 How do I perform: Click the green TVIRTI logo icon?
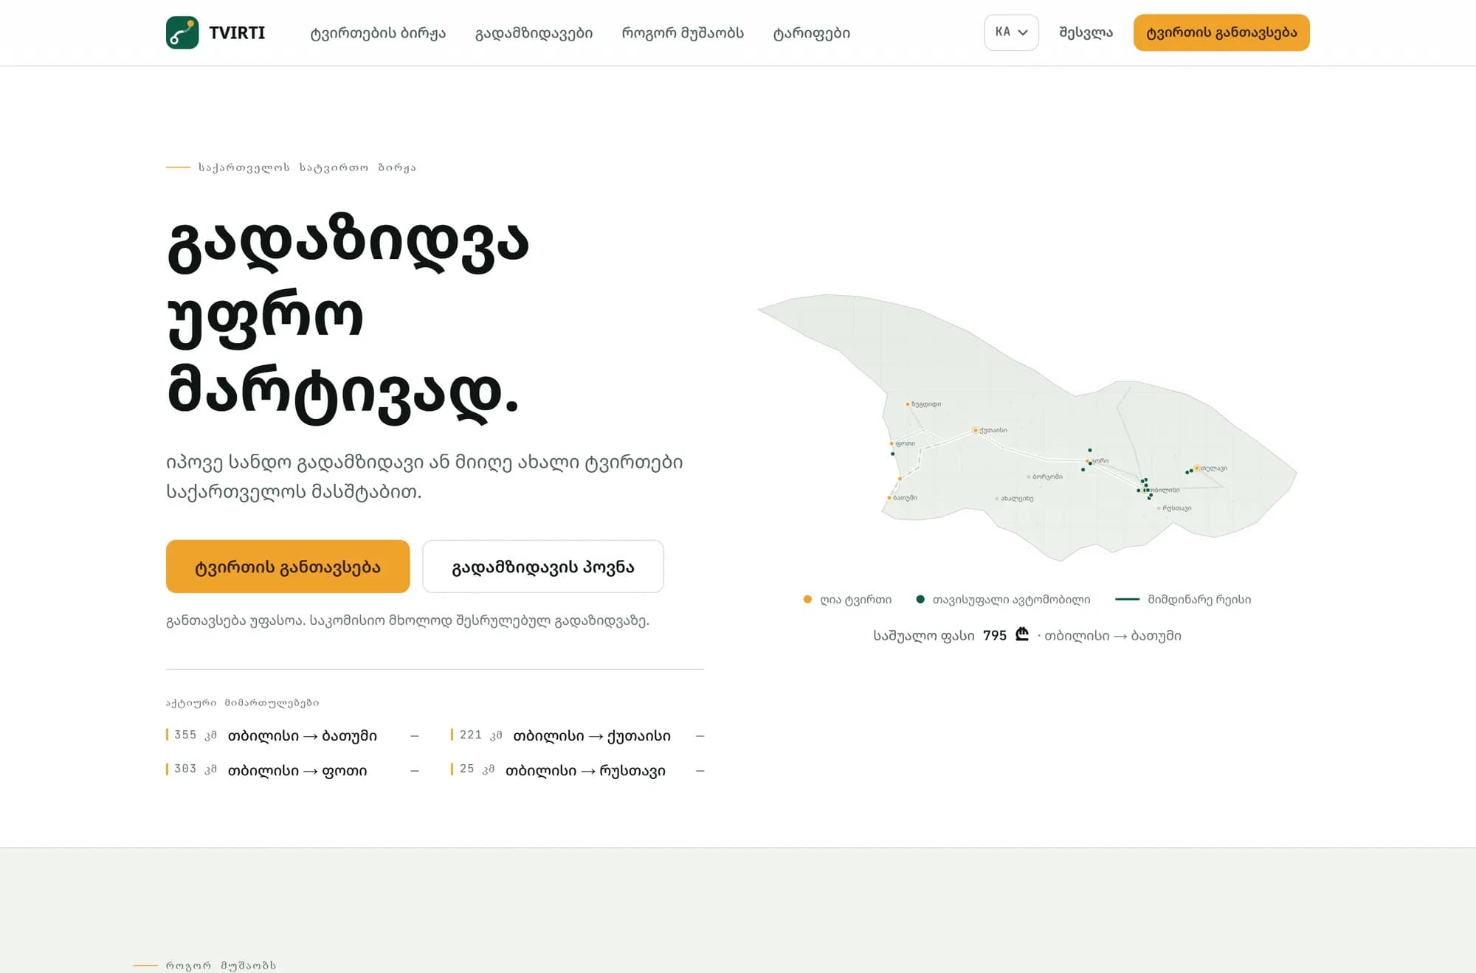click(182, 32)
